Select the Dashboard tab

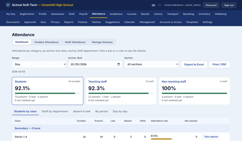(x=22, y=42)
